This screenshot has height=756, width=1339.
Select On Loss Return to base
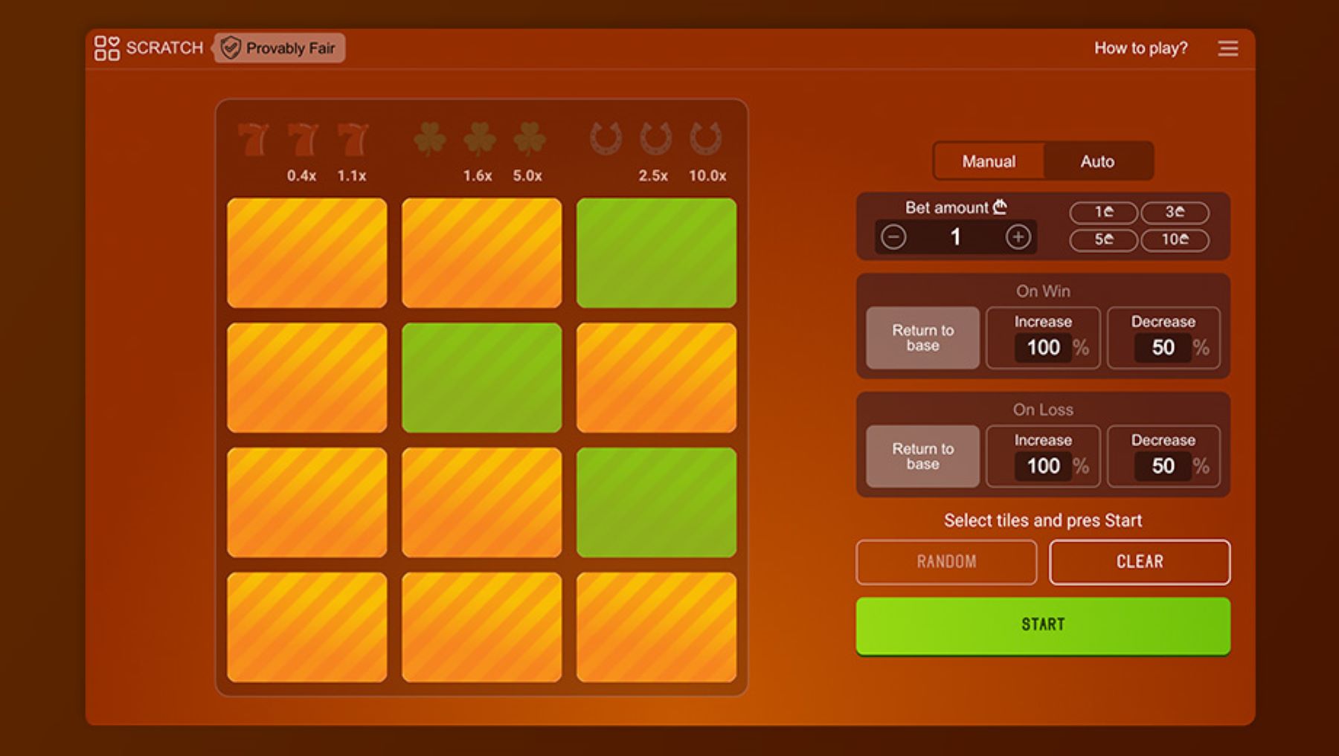point(922,456)
